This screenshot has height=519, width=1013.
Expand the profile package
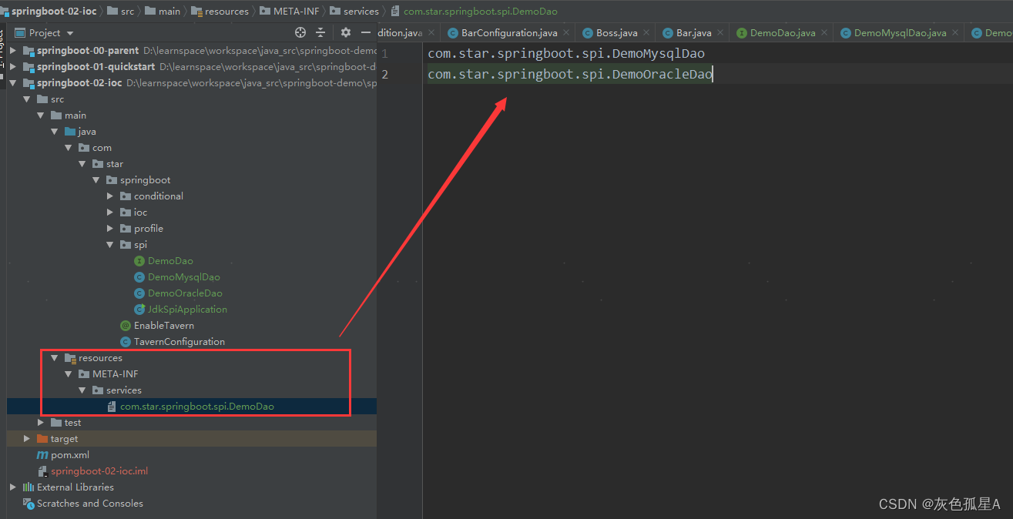(x=110, y=229)
